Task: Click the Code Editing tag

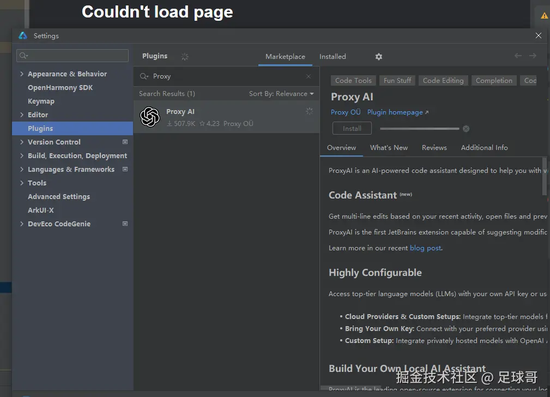Action: tap(443, 81)
